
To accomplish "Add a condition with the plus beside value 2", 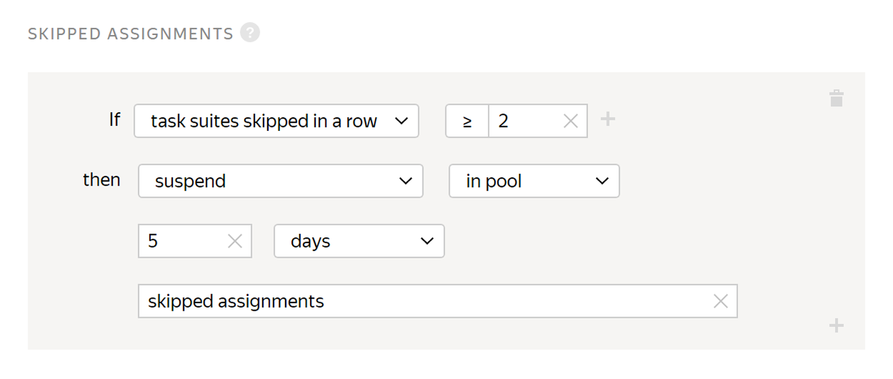I will tap(608, 119).
